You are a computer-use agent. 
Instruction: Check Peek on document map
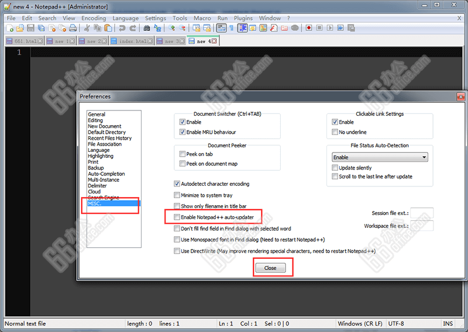(x=183, y=164)
